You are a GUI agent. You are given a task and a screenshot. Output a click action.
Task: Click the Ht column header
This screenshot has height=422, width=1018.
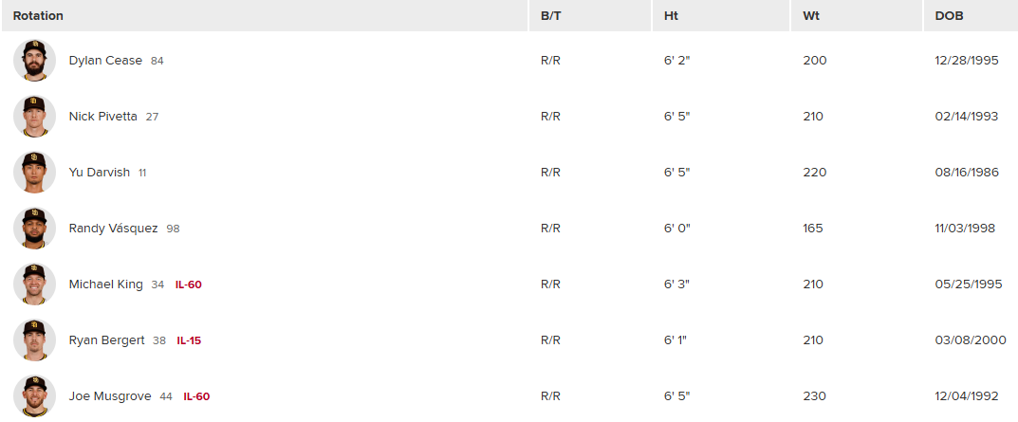(671, 16)
